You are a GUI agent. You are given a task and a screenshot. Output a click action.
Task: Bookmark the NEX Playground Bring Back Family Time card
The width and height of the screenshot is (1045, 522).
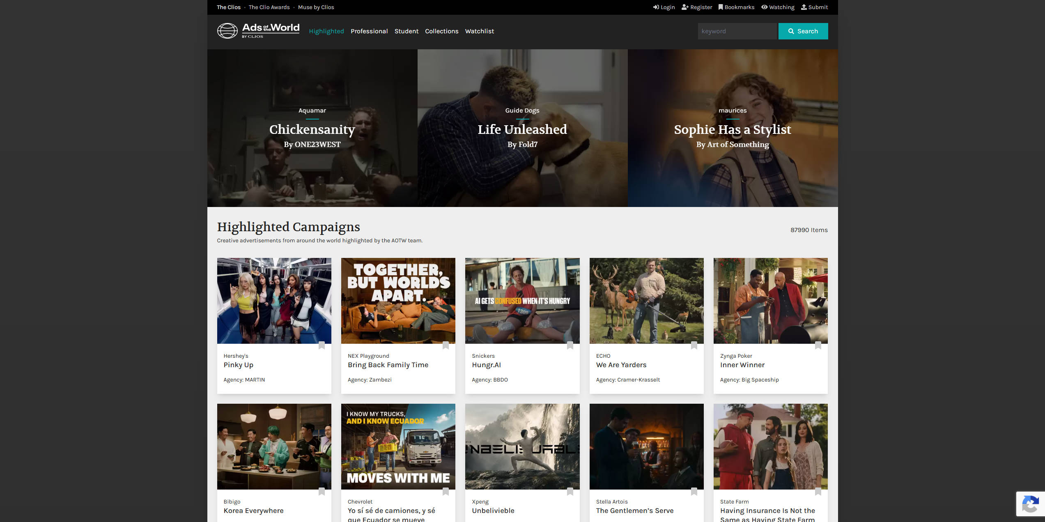pos(446,345)
